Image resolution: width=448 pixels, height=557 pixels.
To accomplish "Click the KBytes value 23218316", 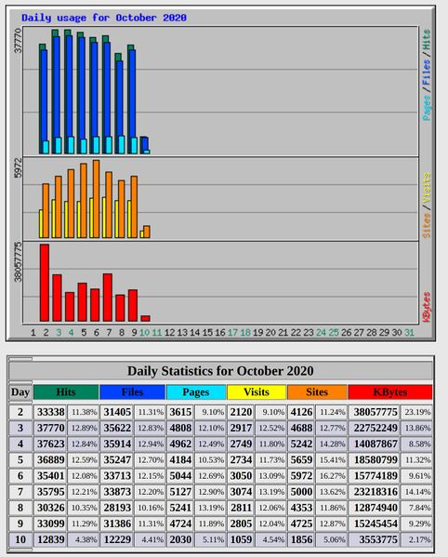I will click(376, 492).
